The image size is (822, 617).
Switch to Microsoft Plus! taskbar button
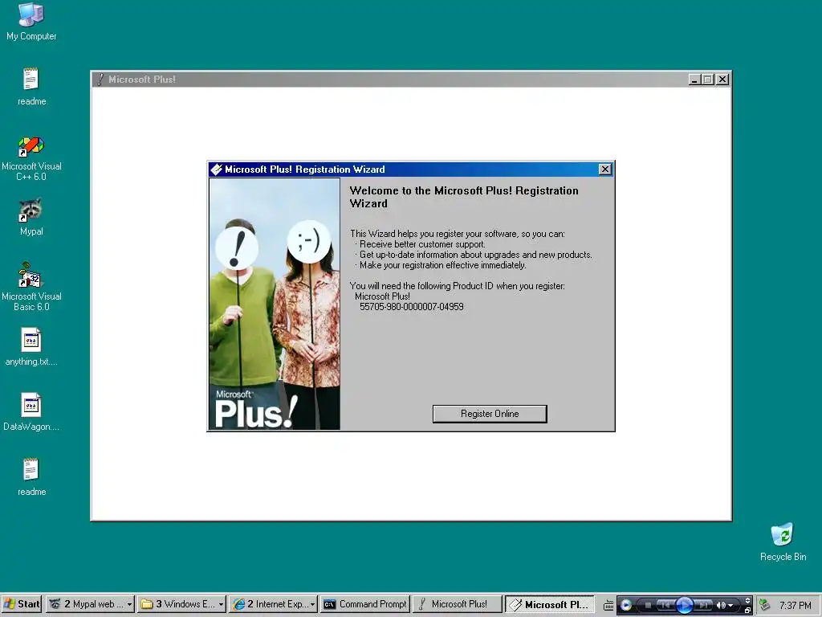point(457,604)
